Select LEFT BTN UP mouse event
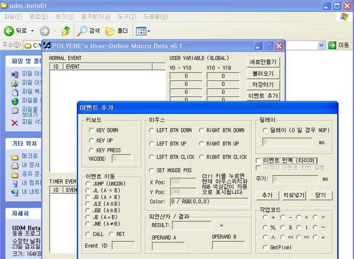 (151, 144)
